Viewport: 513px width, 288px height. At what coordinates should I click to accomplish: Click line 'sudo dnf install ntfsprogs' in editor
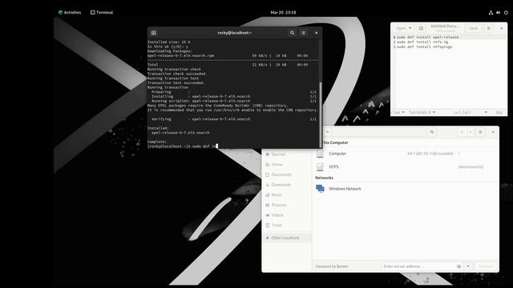(x=424, y=47)
